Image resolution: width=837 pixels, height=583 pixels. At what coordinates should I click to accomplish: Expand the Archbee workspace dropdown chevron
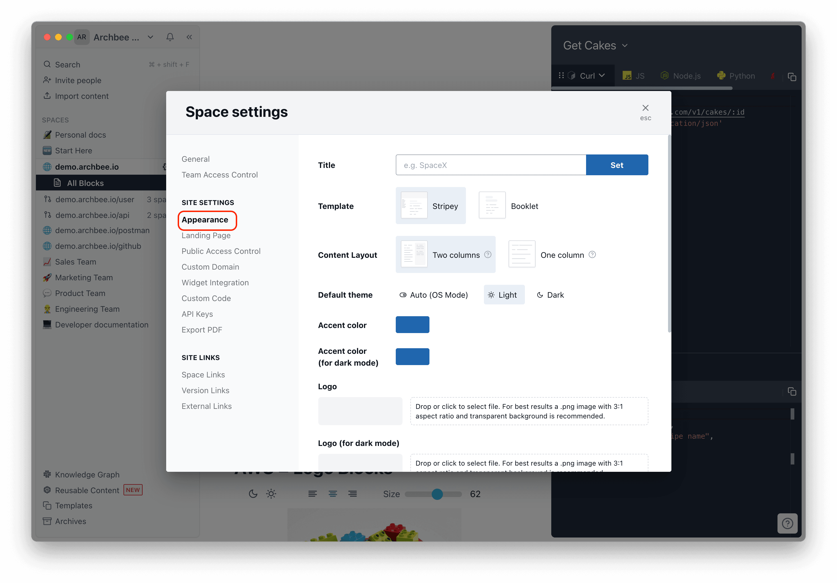pyautogui.click(x=150, y=37)
